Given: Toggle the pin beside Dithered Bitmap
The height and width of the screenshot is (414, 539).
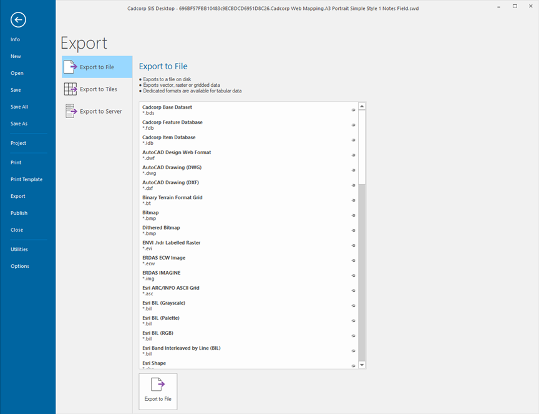Looking at the screenshot, I should click(x=353, y=230).
